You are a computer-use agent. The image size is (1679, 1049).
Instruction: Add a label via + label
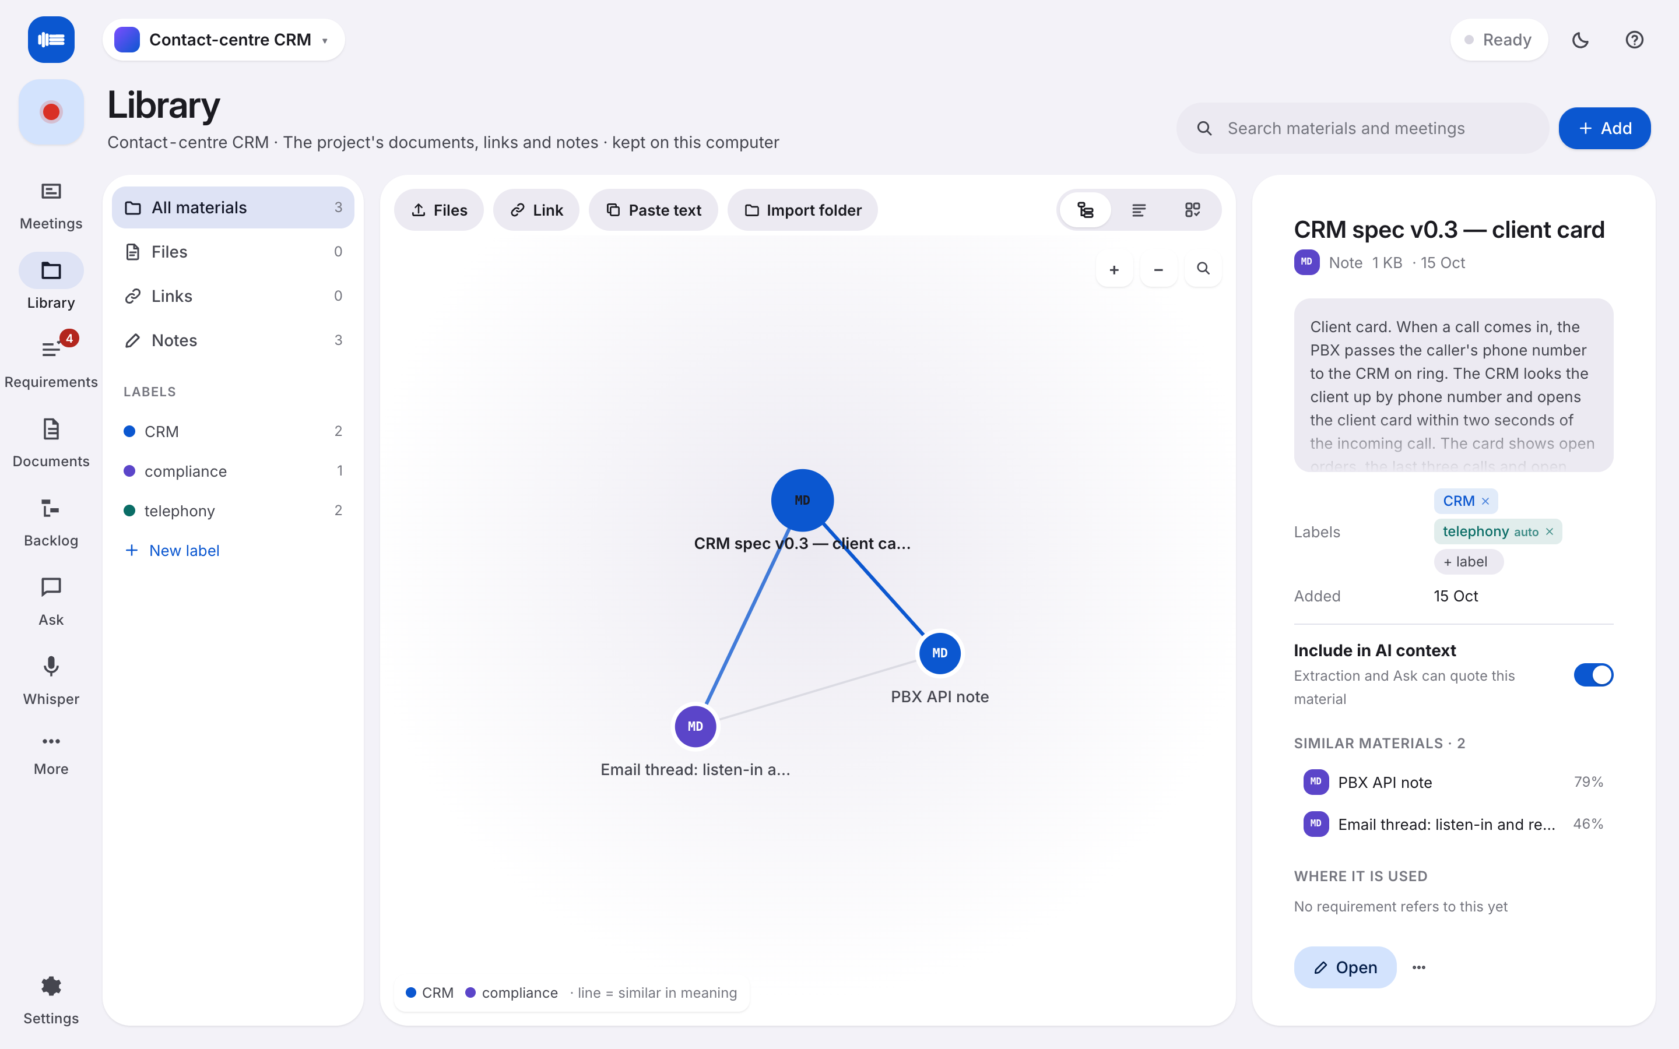click(x=1468, y=562)
